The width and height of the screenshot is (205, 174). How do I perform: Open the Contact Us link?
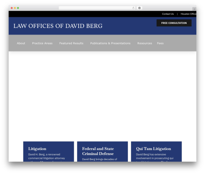click(168, 14)
